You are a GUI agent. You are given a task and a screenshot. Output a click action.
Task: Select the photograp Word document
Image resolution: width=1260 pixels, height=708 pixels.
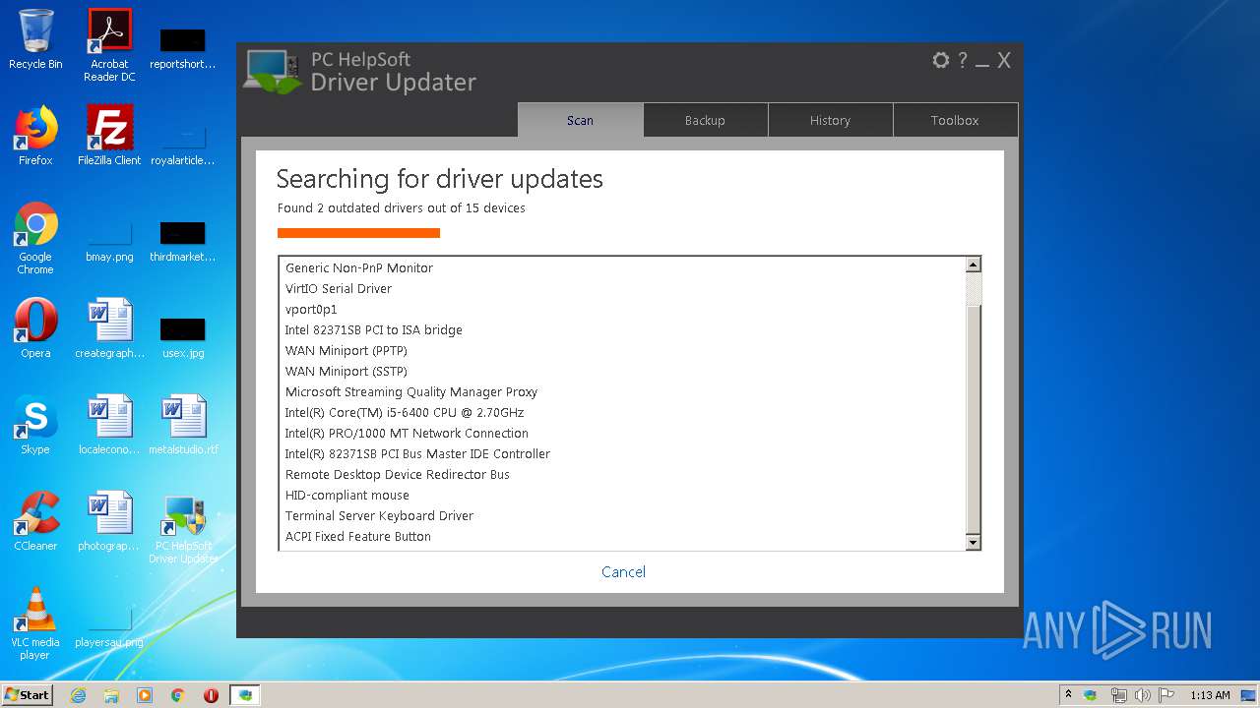coord(109,521)
